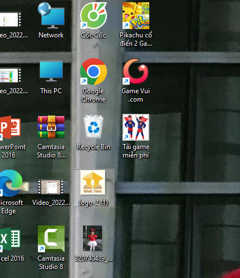
Task: Select the top video file above Network row
Action: point(10,19)
